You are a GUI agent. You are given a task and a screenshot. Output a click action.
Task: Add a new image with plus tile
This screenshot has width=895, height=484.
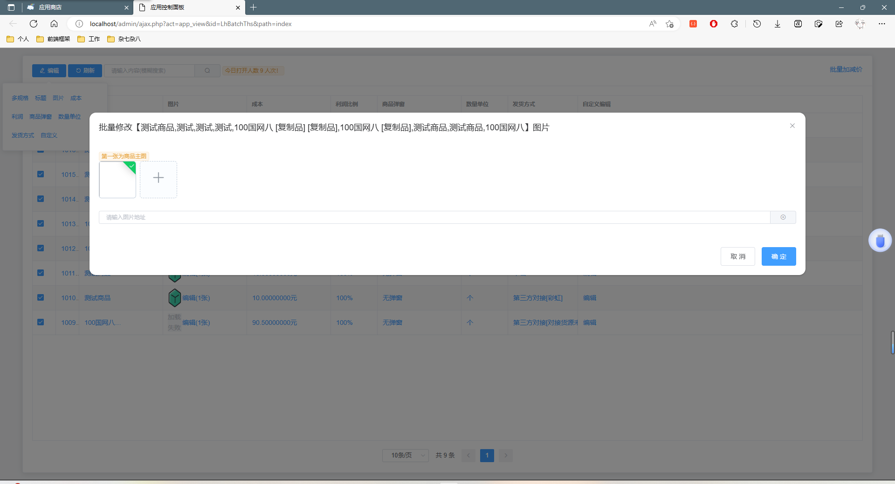click(158, 180)
